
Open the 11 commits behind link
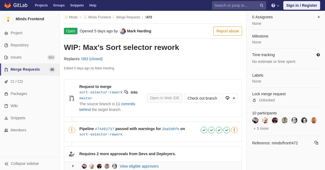[107, 107]
